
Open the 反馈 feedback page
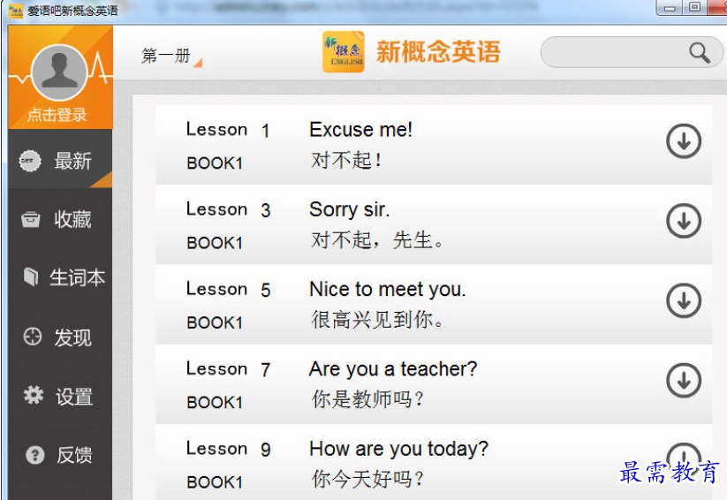pyautogui.click(x=60, y=455)
